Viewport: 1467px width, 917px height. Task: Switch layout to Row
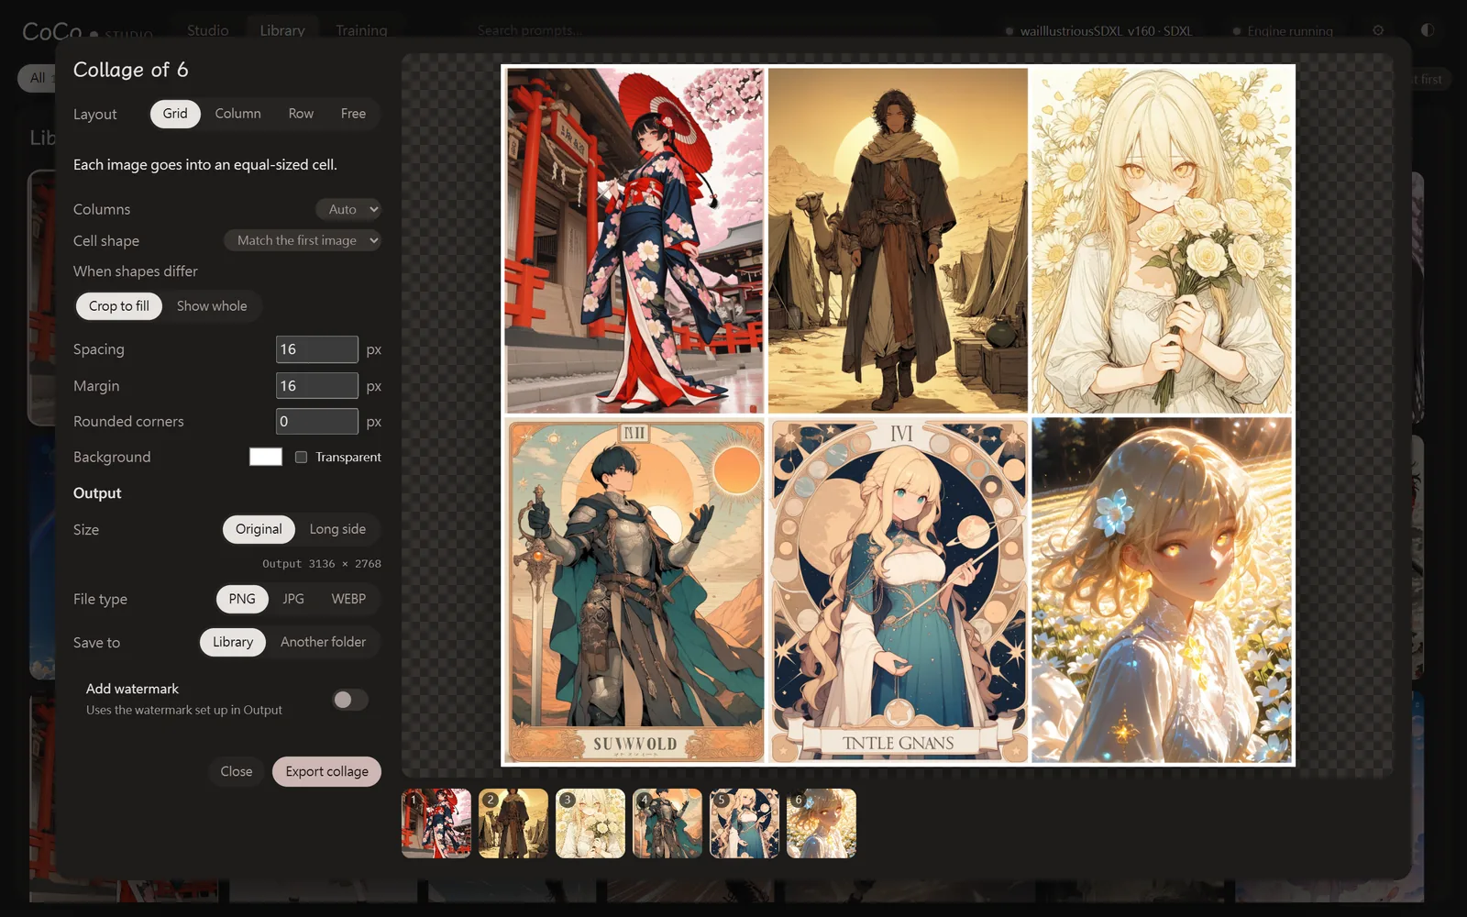(x=301, y=114)
